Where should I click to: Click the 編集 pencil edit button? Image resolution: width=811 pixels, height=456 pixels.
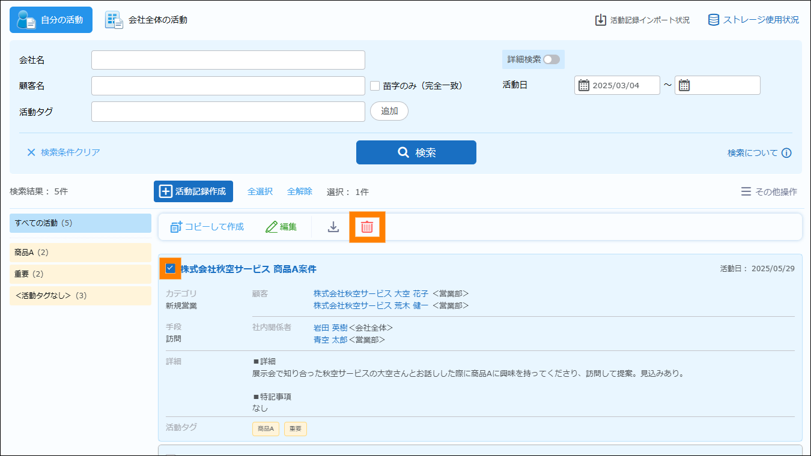pyautogui.click(x=281, y=227)
